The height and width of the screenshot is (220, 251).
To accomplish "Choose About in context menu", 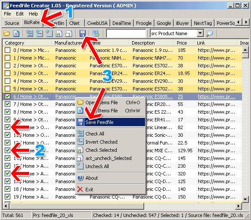I will [111, 178].
